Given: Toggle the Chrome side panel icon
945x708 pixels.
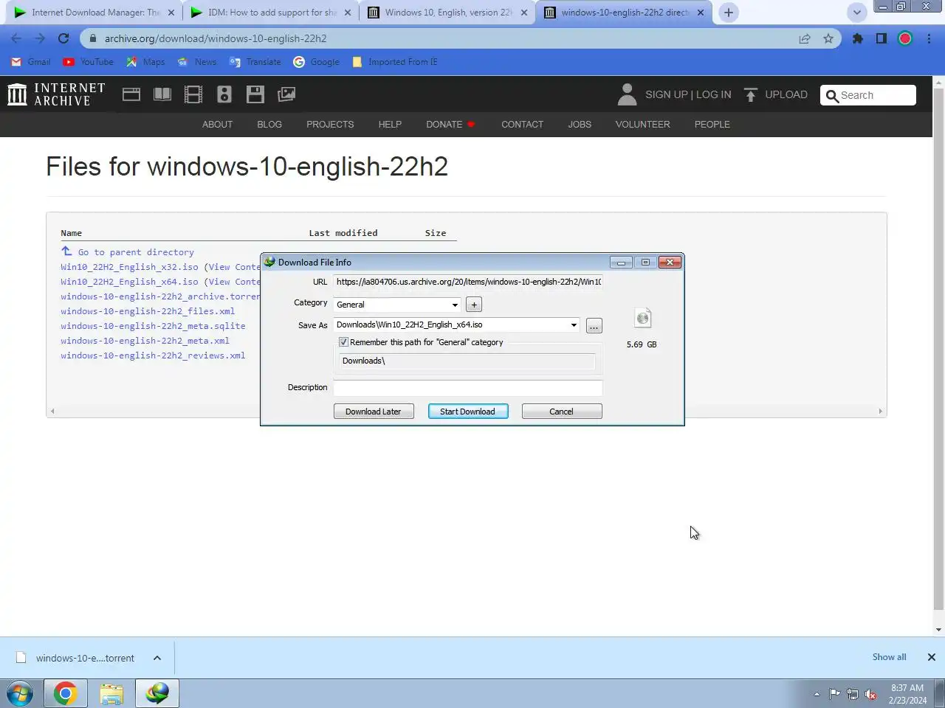Looking at the screenshot, I should pos(882,38).
